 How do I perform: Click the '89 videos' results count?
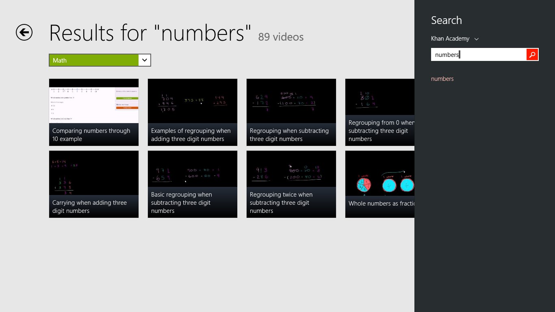point(281,37)
